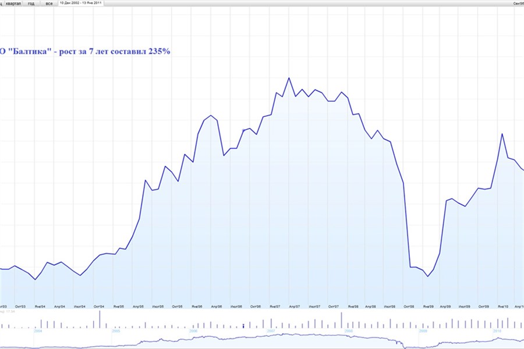Image resolution: width=524 pixels, height=349 pixels.
Task: Click the Янв'10 spike on the price line
Action: point(502,134)
